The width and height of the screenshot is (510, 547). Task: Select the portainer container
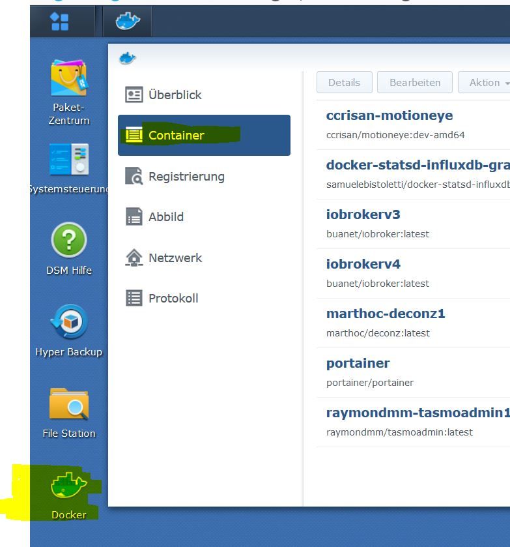[x=413, y=372]
